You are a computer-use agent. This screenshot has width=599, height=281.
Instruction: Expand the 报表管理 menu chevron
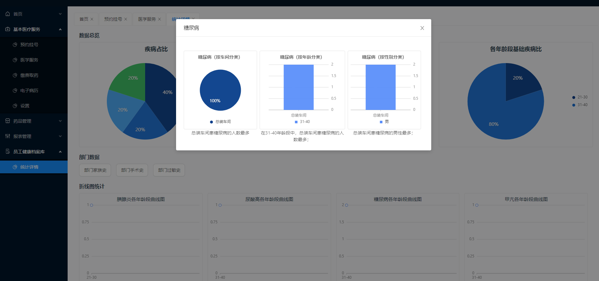coord(60,136)
